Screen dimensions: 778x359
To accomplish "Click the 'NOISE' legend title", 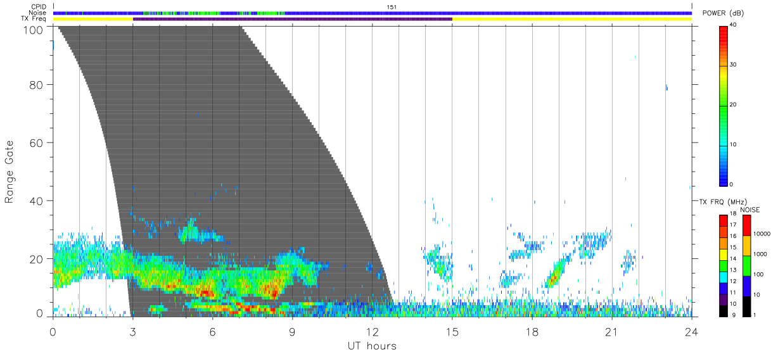I will (749, 210).
